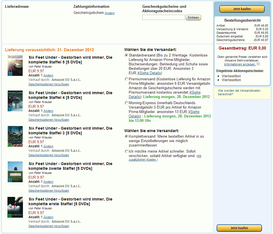Open Siehe Details link for Morning-Express
Image resolution: width=273 pixels, height=234 pixels.
195,112
